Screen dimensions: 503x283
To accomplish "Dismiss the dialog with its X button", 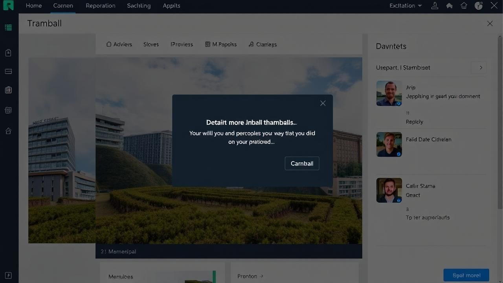I will click(323, 103).
